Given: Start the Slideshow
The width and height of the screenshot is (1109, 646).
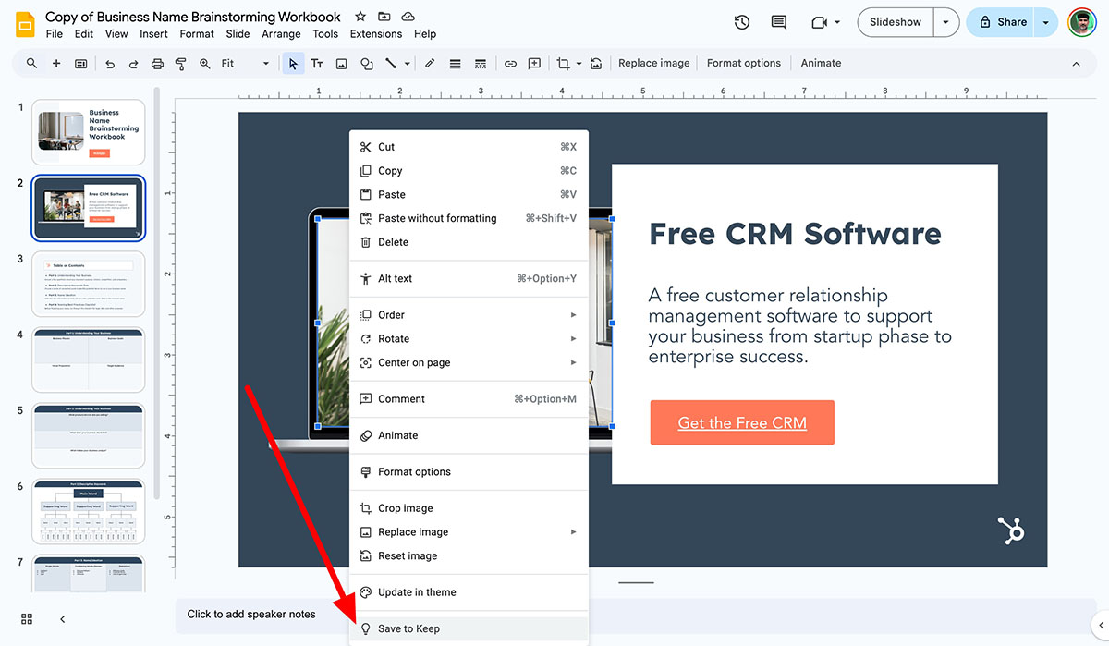Looking at the screenshot, I should click(894, 22).
